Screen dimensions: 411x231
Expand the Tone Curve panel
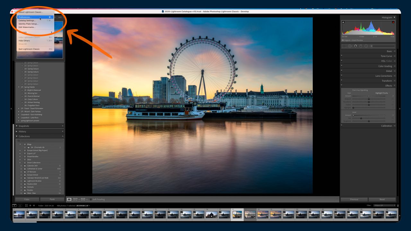tap(394, 56)
